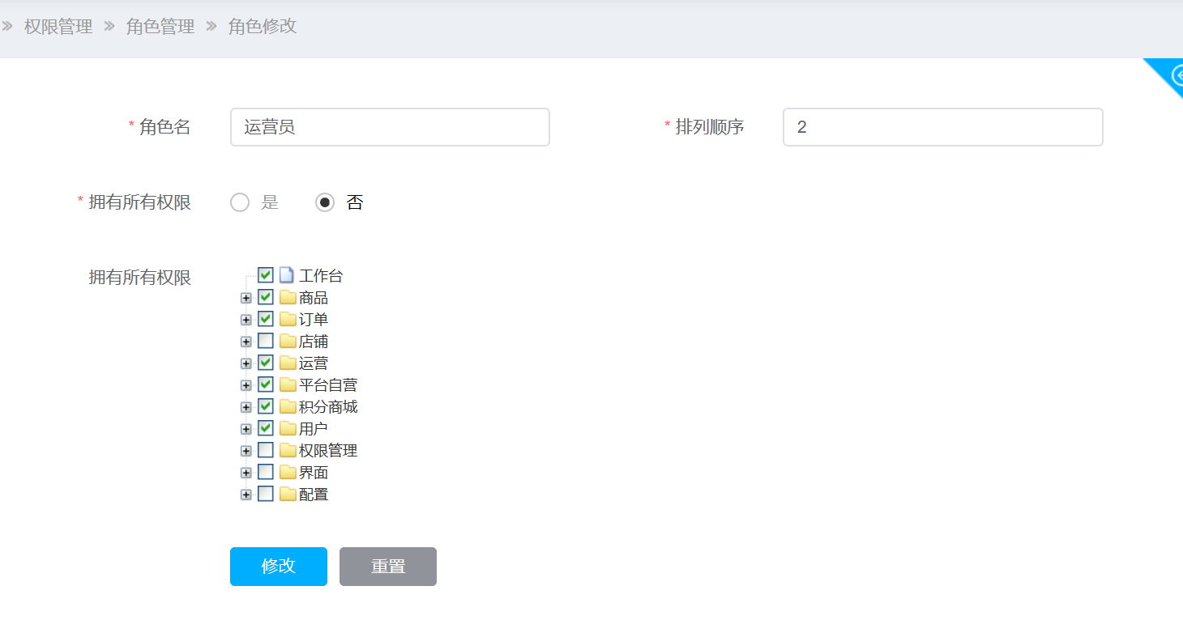Uncheck the 工作台 permission checkbox
This screenshot has width=1183, height=620.
pos(266,275)
